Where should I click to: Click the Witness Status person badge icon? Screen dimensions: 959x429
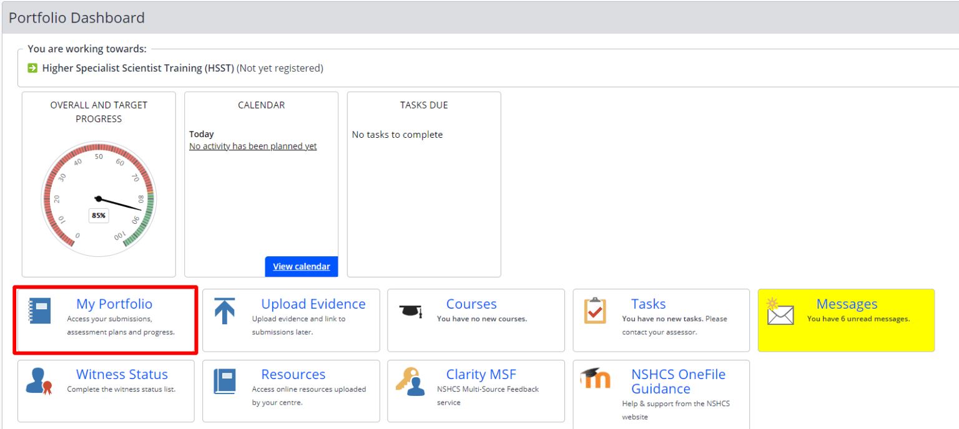[39, 381]
